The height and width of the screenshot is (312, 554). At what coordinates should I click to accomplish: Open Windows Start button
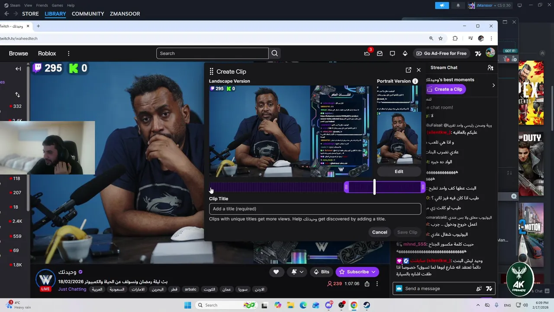[x=187, y=305]
